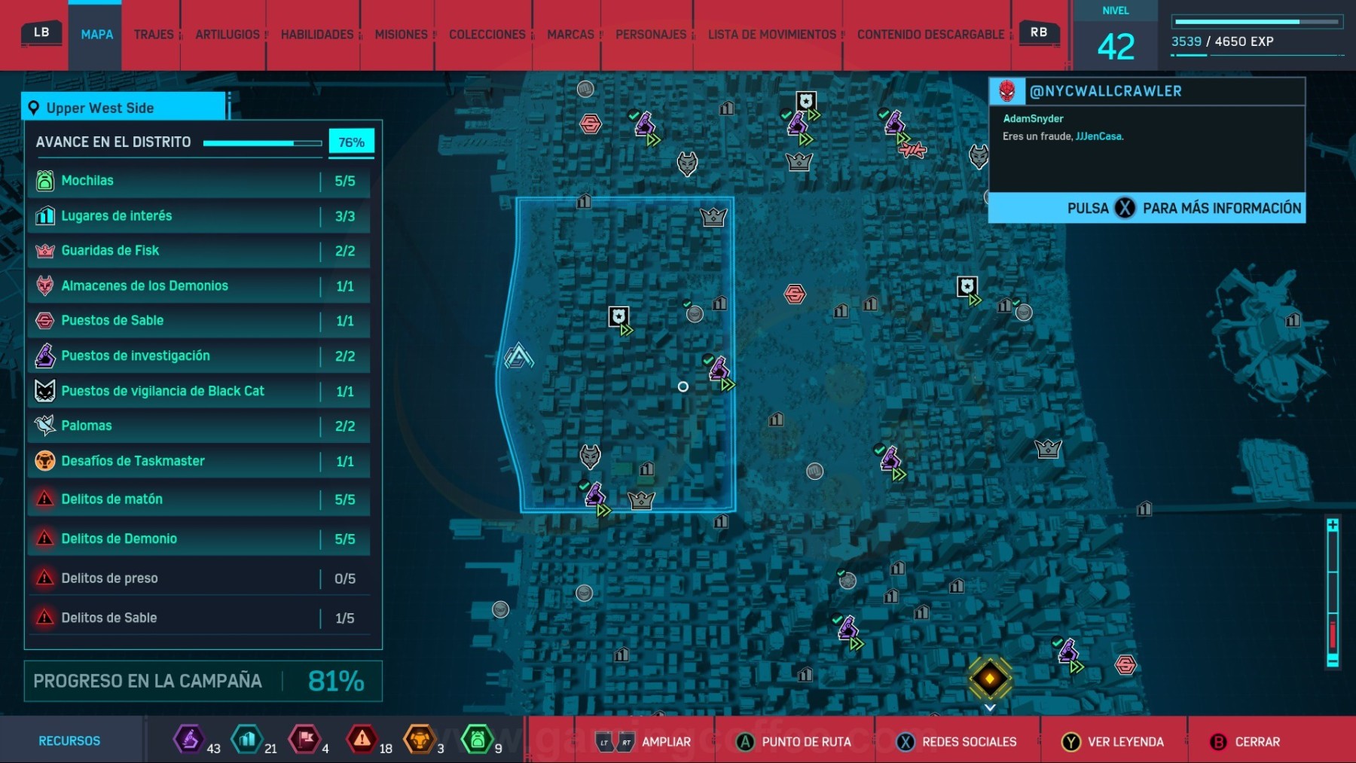This screenshot has width=1356, height=763.
Task: Click the Sable outpost marker in central park
Action: click(795, 294)
